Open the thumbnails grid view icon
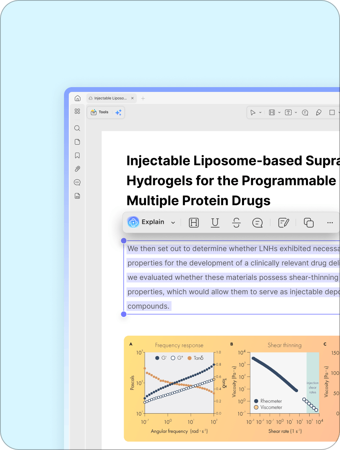 [77, 112]
